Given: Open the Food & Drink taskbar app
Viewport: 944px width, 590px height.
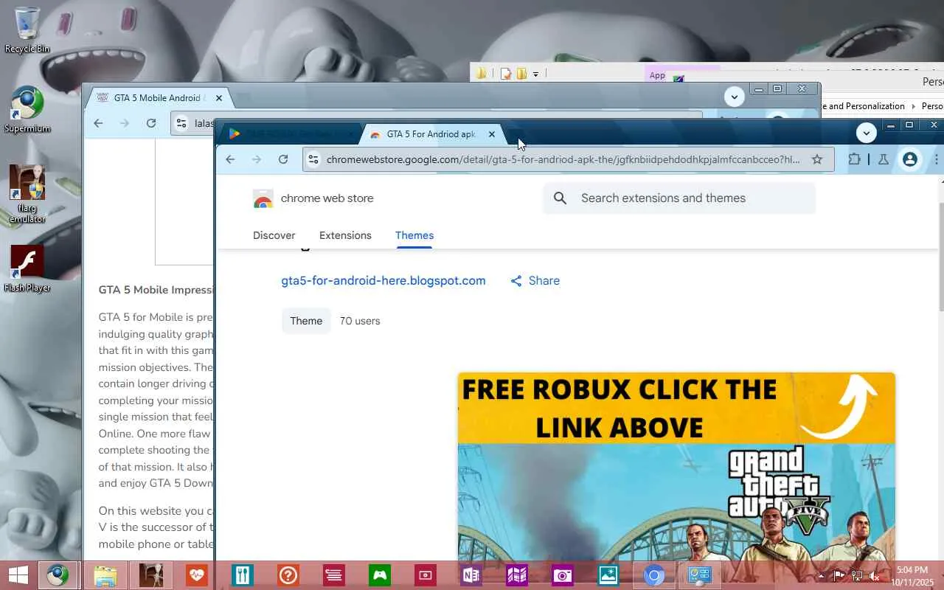Looking at the screenshot, I should coord(242,575).
